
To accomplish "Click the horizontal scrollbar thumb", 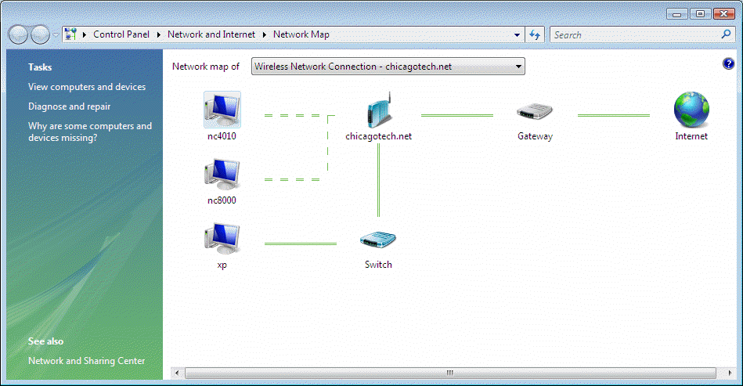I will [450, 373].
